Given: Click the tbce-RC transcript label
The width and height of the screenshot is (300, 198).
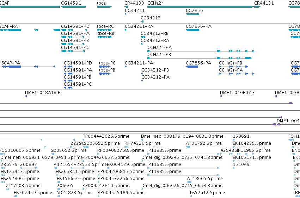Looking at the screenshot, I should point(105,26).
